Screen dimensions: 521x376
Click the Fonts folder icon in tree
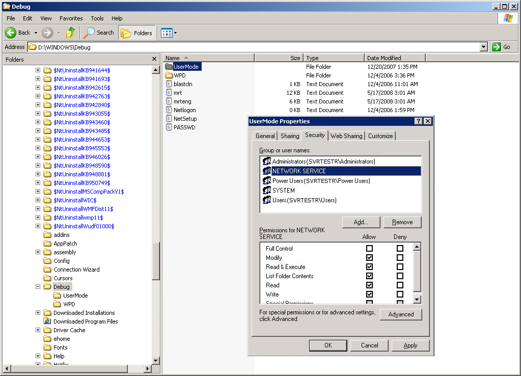point(47,347)
